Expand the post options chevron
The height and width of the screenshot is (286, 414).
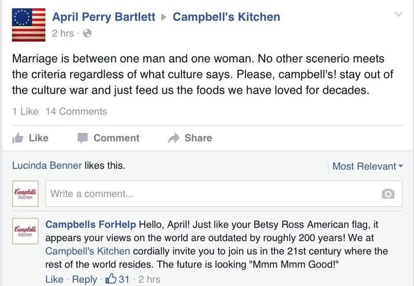tap(398, 14)
